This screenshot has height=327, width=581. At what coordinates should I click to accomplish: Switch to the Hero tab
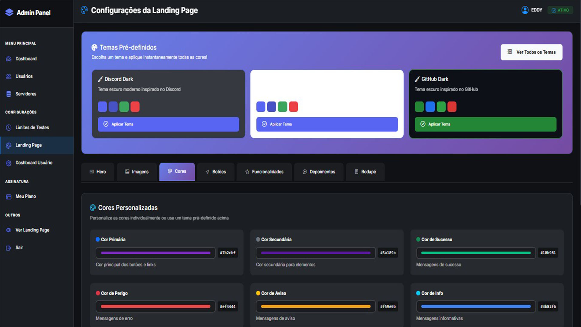tap(98, 172)
